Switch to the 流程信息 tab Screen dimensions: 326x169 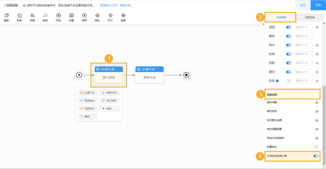[309, 17]
